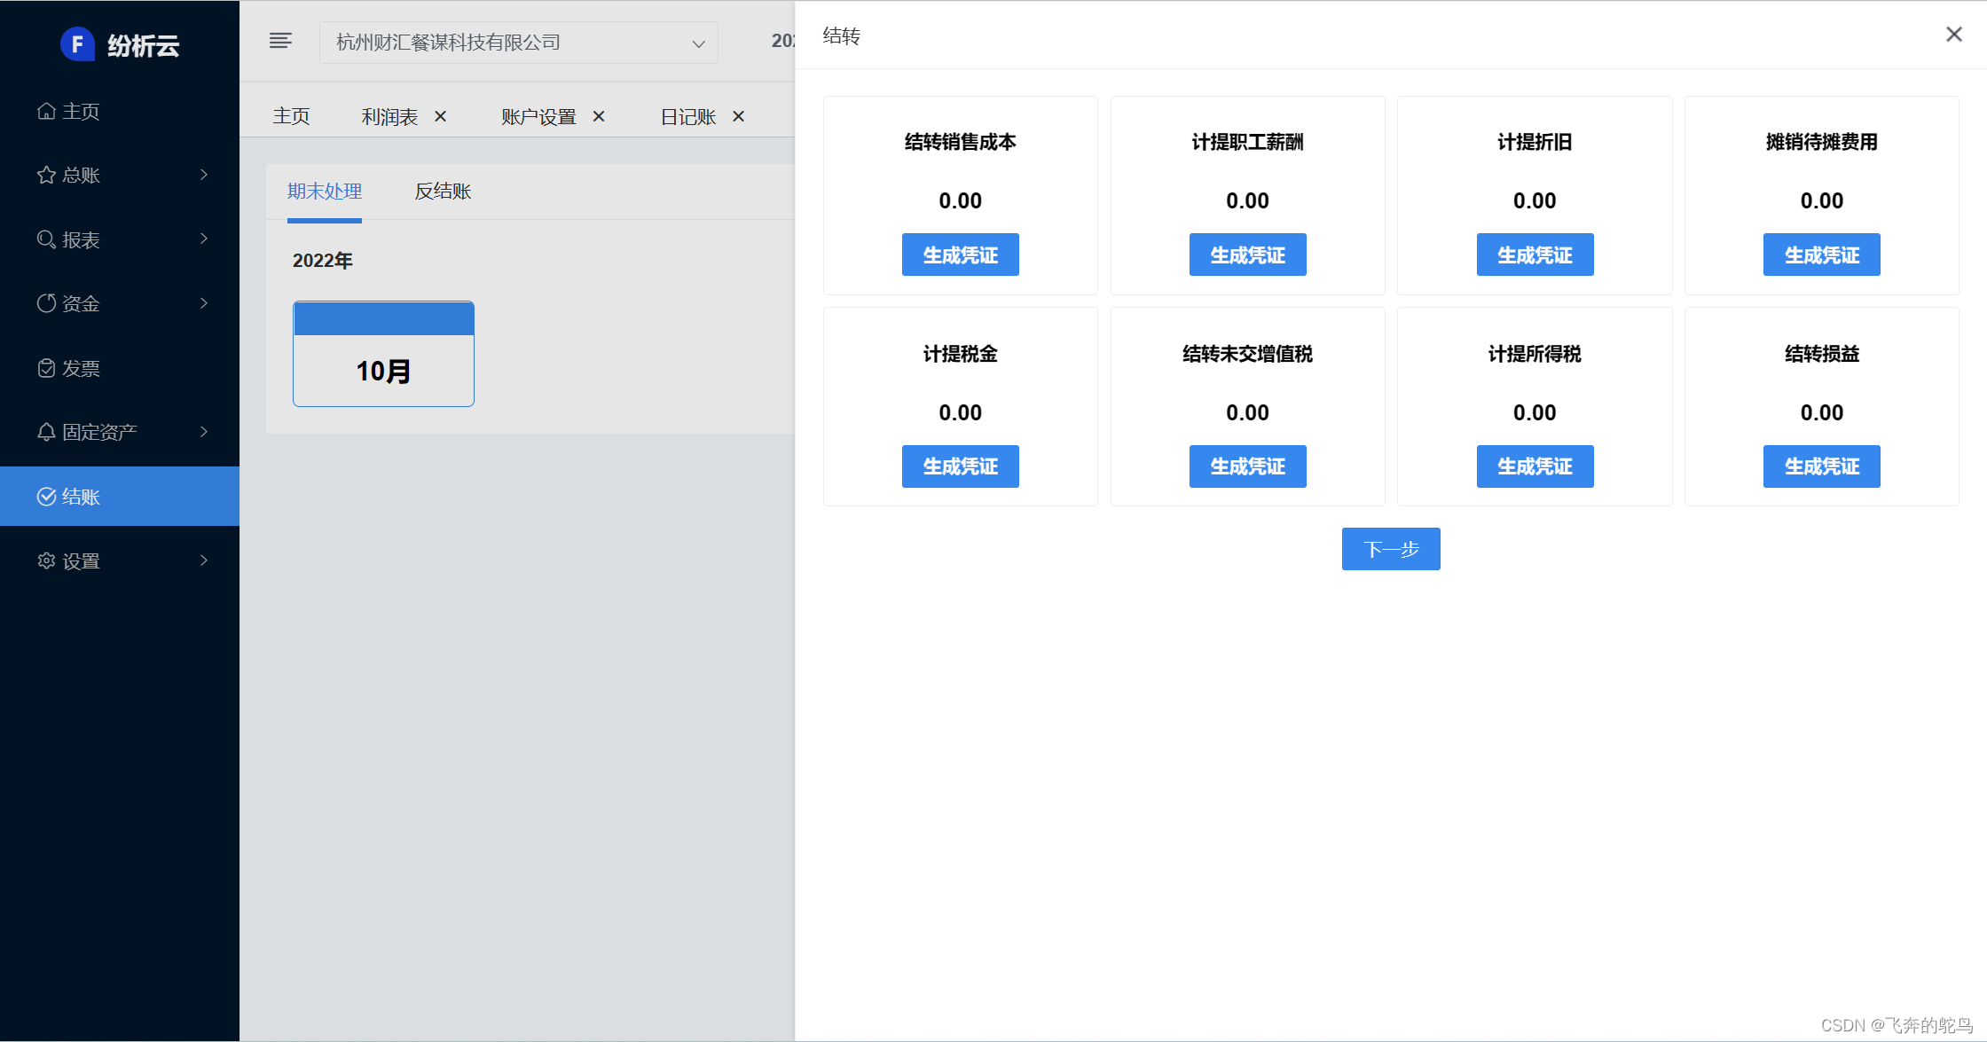Image resolution: width=1987 pixels, height=1042 pixels.
Task: Expand the 资金 sidebar submenu arrow
Action: pyautogui.click(x=204, y=303)
